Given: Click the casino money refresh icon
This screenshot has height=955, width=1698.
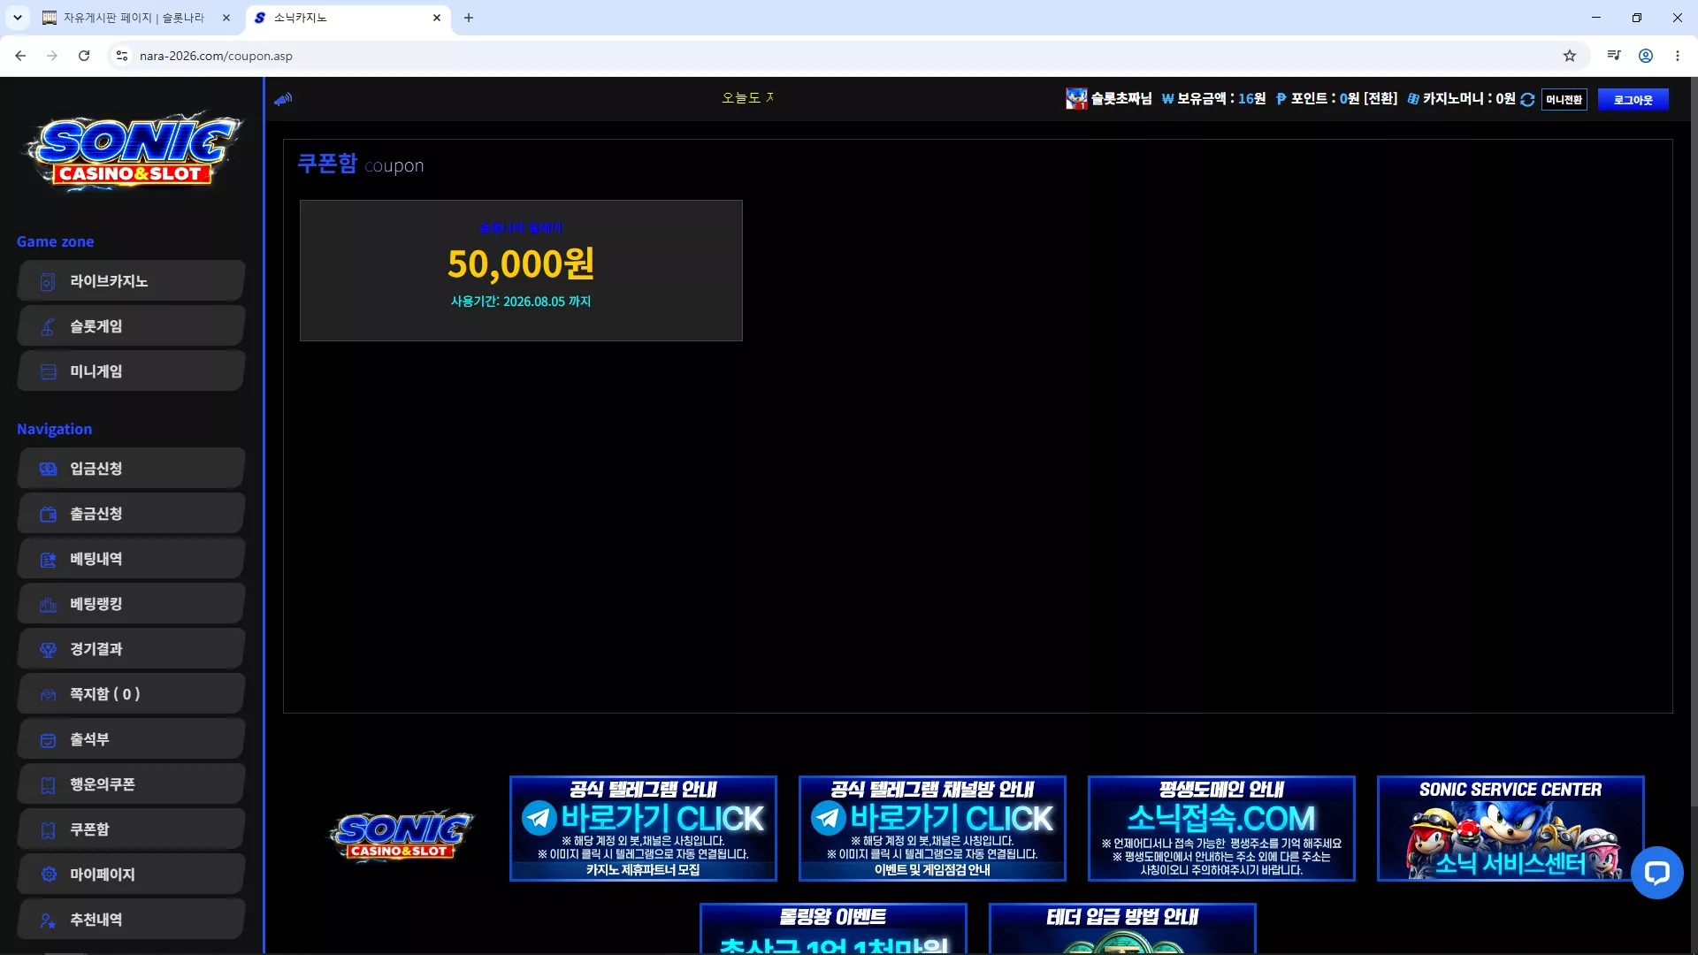Looking at the screenshot, I should [x=1527, y=99].
